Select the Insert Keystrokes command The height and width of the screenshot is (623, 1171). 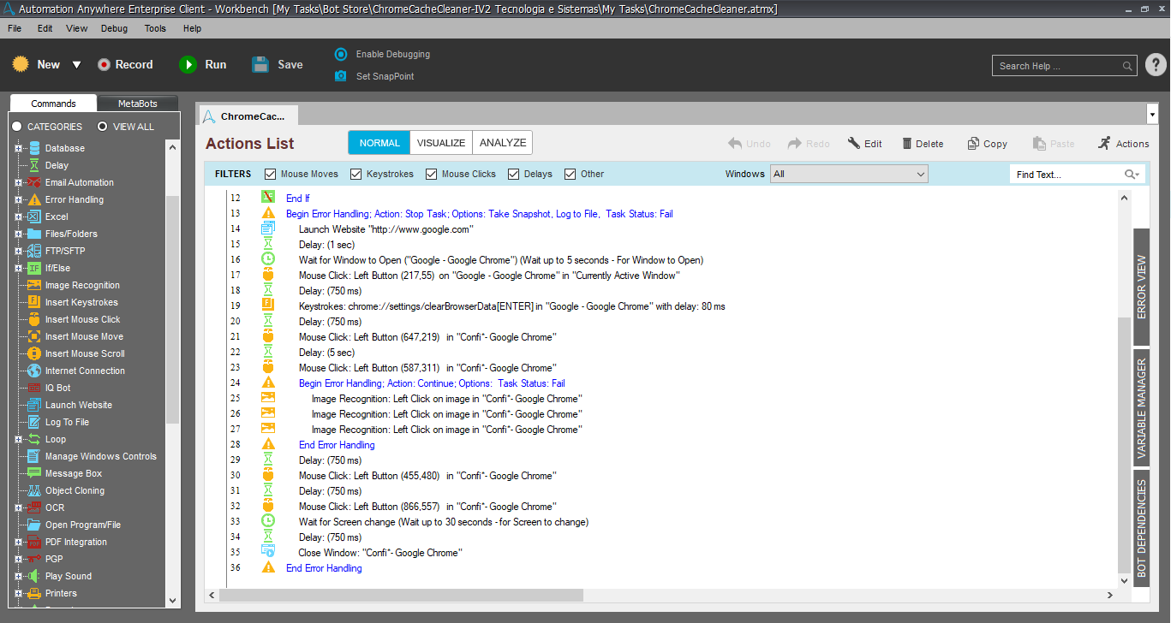click(x=81, y=302)
